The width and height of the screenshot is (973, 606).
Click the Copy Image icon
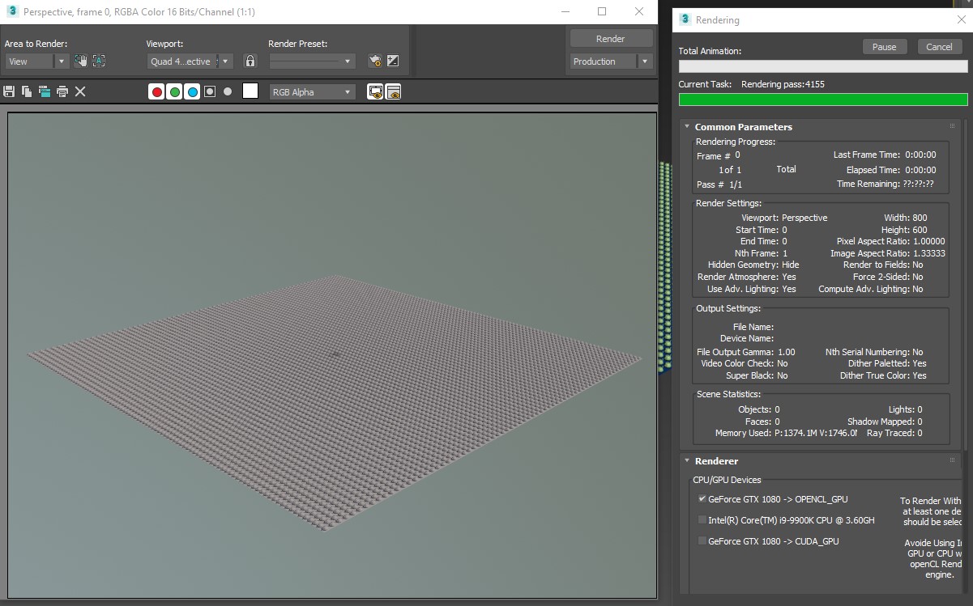27,91
